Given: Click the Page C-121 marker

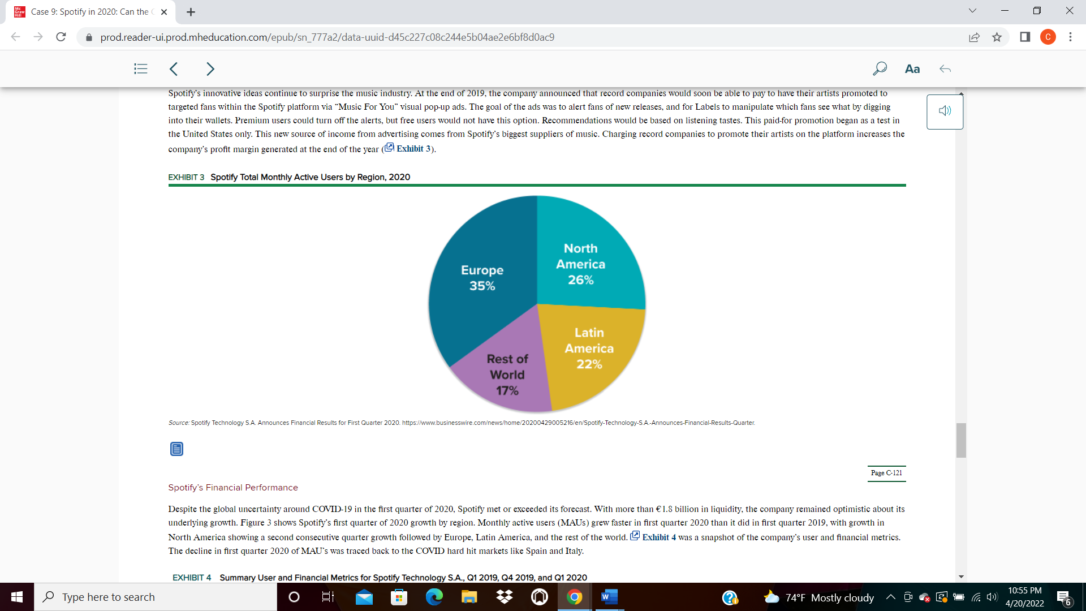Looking at the screenshot, I should [x=886, y=473].
